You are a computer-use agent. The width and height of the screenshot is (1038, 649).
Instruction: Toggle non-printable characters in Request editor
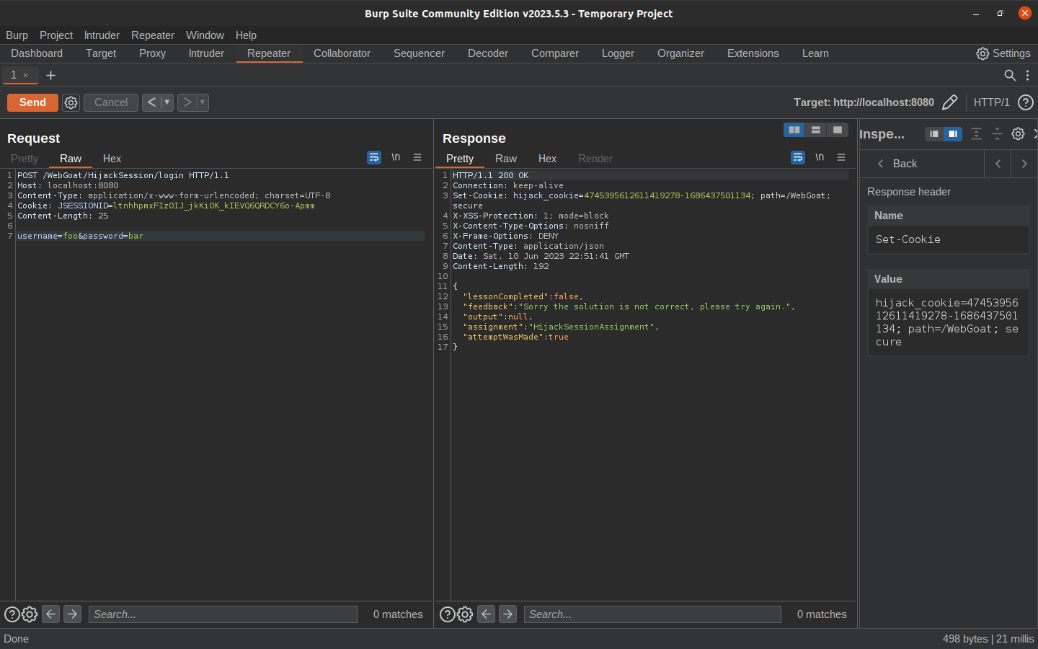[x=396, y=157]
